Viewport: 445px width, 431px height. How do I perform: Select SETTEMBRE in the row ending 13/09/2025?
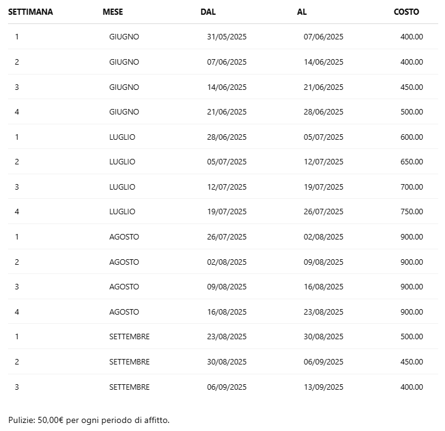[129, 387]
